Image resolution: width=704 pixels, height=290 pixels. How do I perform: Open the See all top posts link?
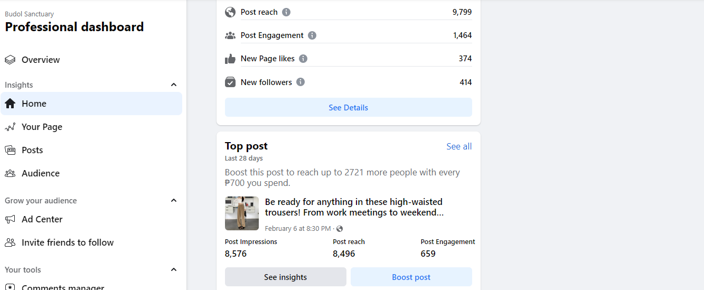point(459,146)
